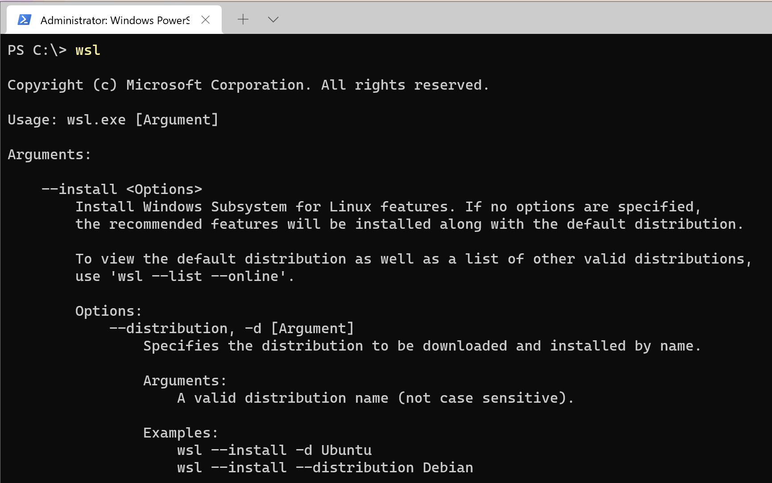772x483 pixels.
Task: Close the Administrator: Windows PowerShell tab
Action: (206, 20)
